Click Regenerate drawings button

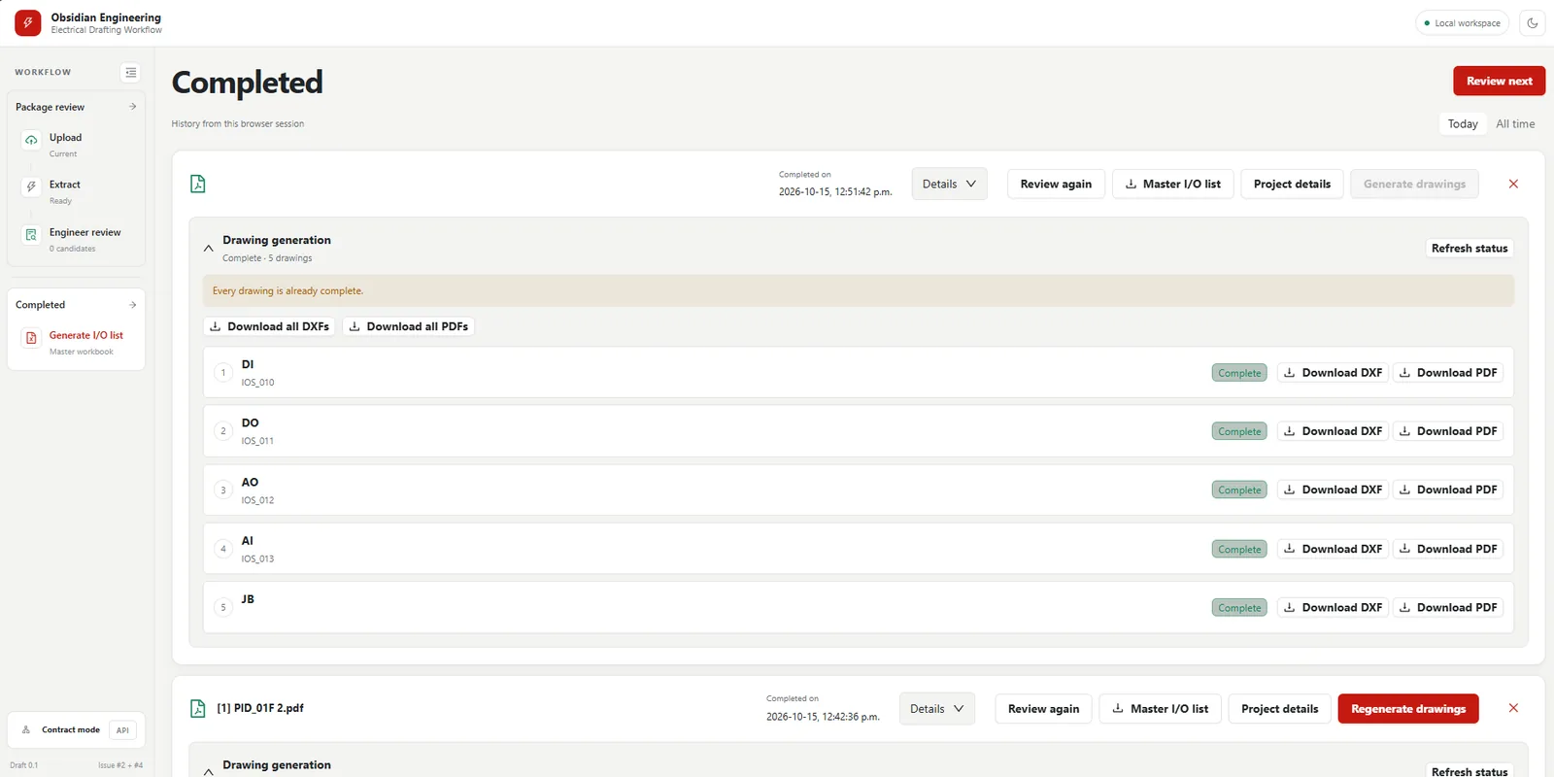point(1408,709)
